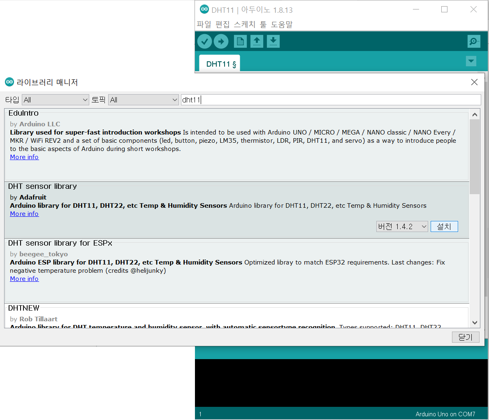The width and height of the screenshot is (489, 420).
Task: Click the Arduino logo in IDE title bar
Action: [x=204, y=9]
